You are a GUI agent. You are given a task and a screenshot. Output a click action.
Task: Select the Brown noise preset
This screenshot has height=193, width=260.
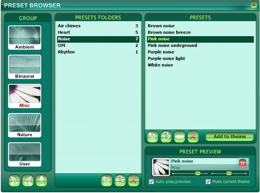[200, 26]
